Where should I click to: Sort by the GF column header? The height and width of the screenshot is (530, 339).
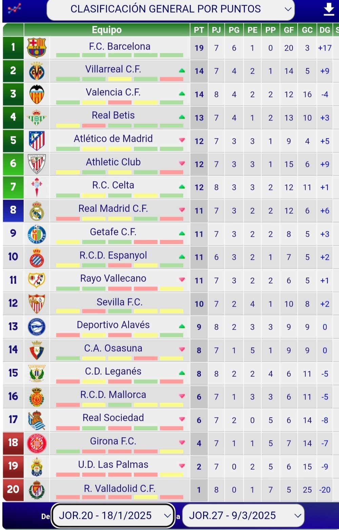pos(288,30)
